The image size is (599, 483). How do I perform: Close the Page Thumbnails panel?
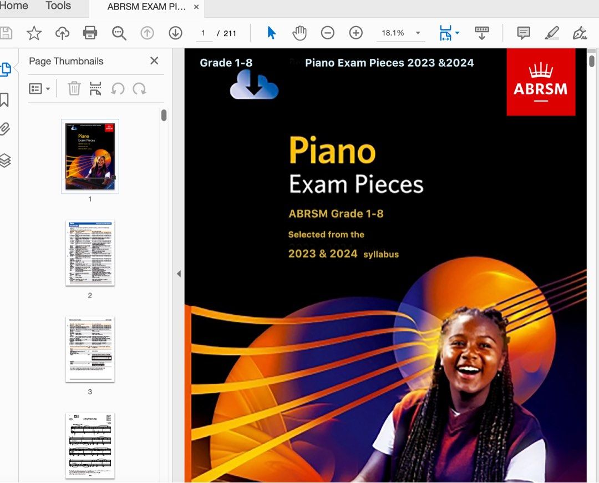click(x=154, y=61)
